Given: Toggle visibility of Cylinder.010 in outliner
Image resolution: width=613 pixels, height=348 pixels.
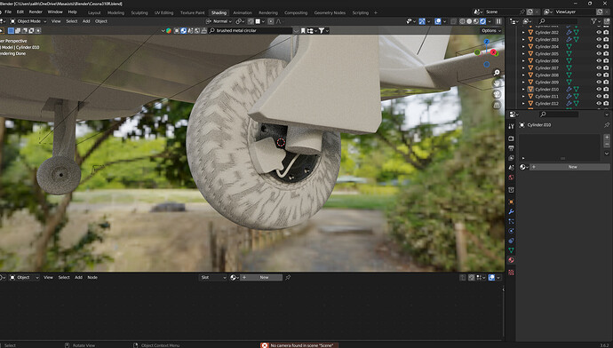Looking at the screenshot, I should coord(599,89).
